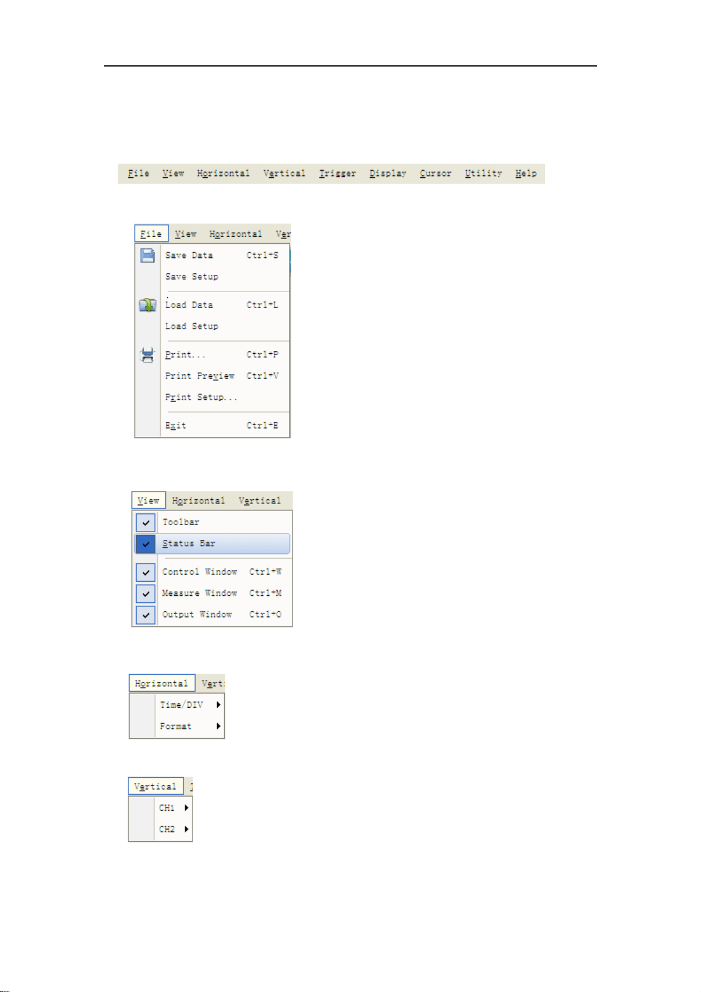The height and width of the screenshot is (992, 701).
Task: Toggle the Output Window checkbox
Action: 146,615
